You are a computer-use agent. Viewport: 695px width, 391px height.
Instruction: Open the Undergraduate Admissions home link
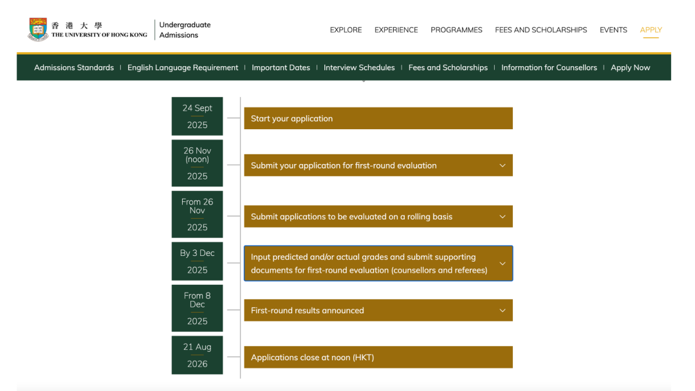tap(185, 30)
